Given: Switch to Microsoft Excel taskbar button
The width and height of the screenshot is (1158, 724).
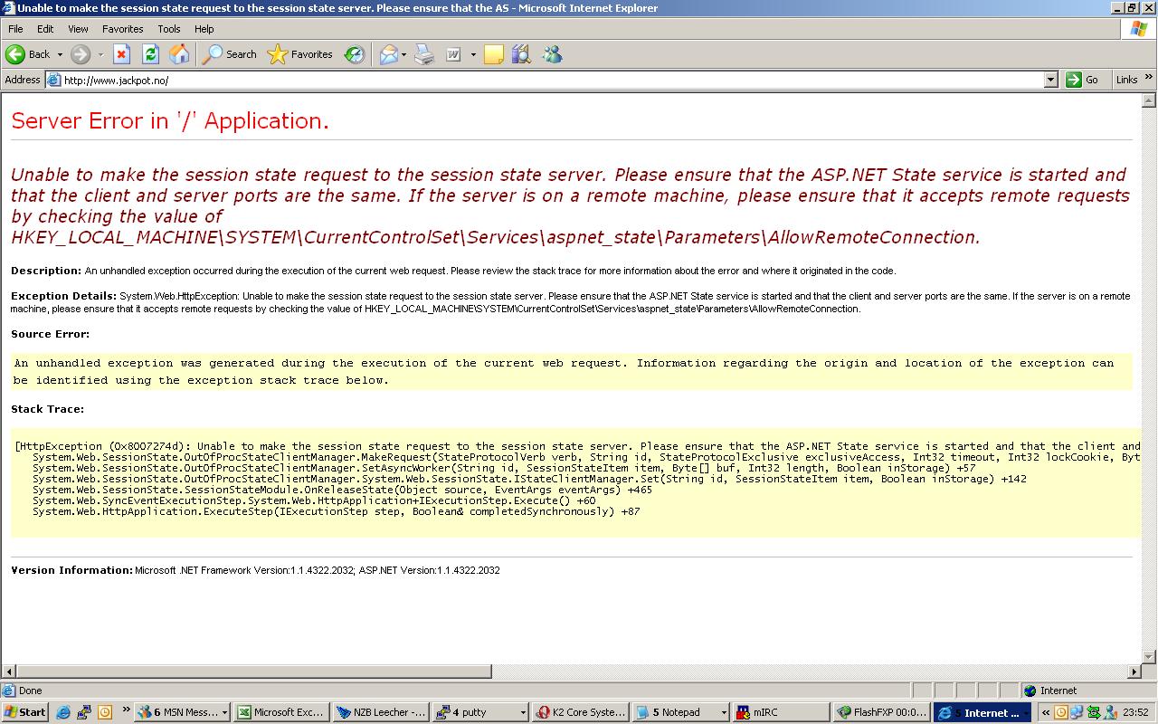Looking at the screenshot, I should [x=281, y=712].
